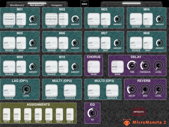169x127 pixels.
Task: Open the M10 DEST selector
Action: tap(63, 67)
